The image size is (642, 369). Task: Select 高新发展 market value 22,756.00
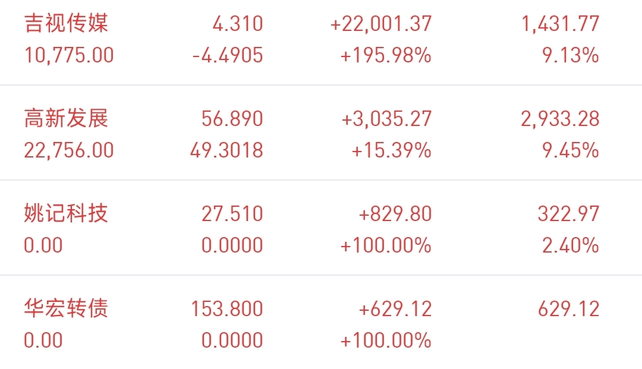coord(69,150)
